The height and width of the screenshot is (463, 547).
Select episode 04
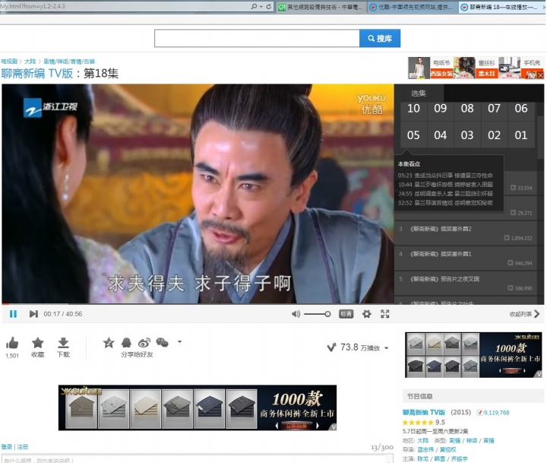coord(440,135)
